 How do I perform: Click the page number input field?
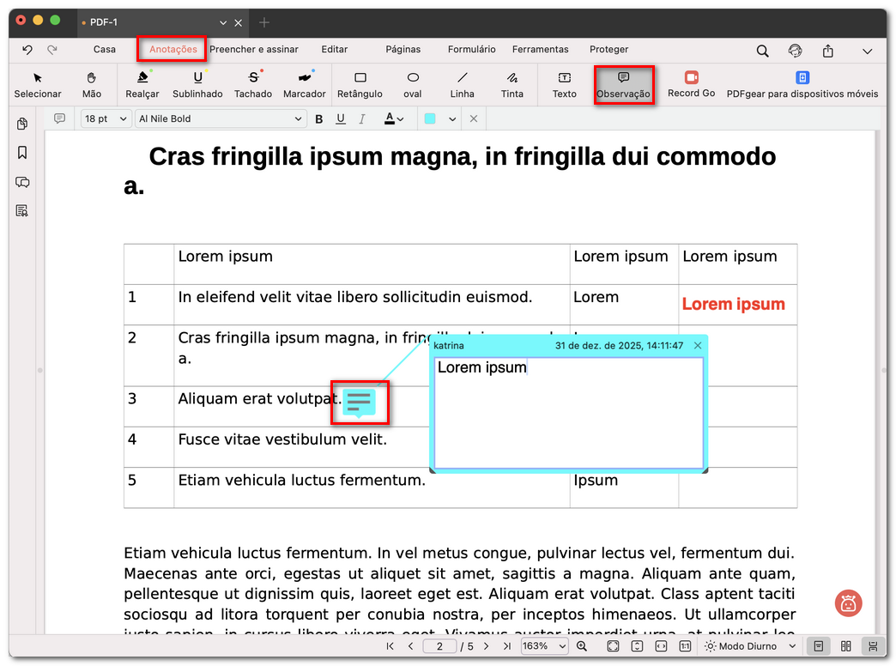click(440, 646)
